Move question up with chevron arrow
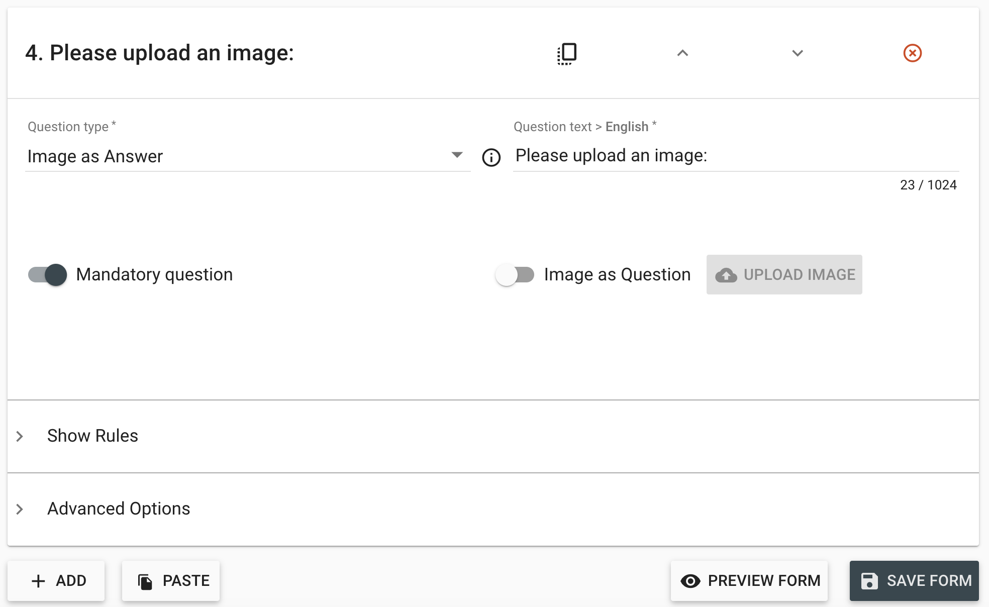Screen dimensions: 989x607 (682, 53)
